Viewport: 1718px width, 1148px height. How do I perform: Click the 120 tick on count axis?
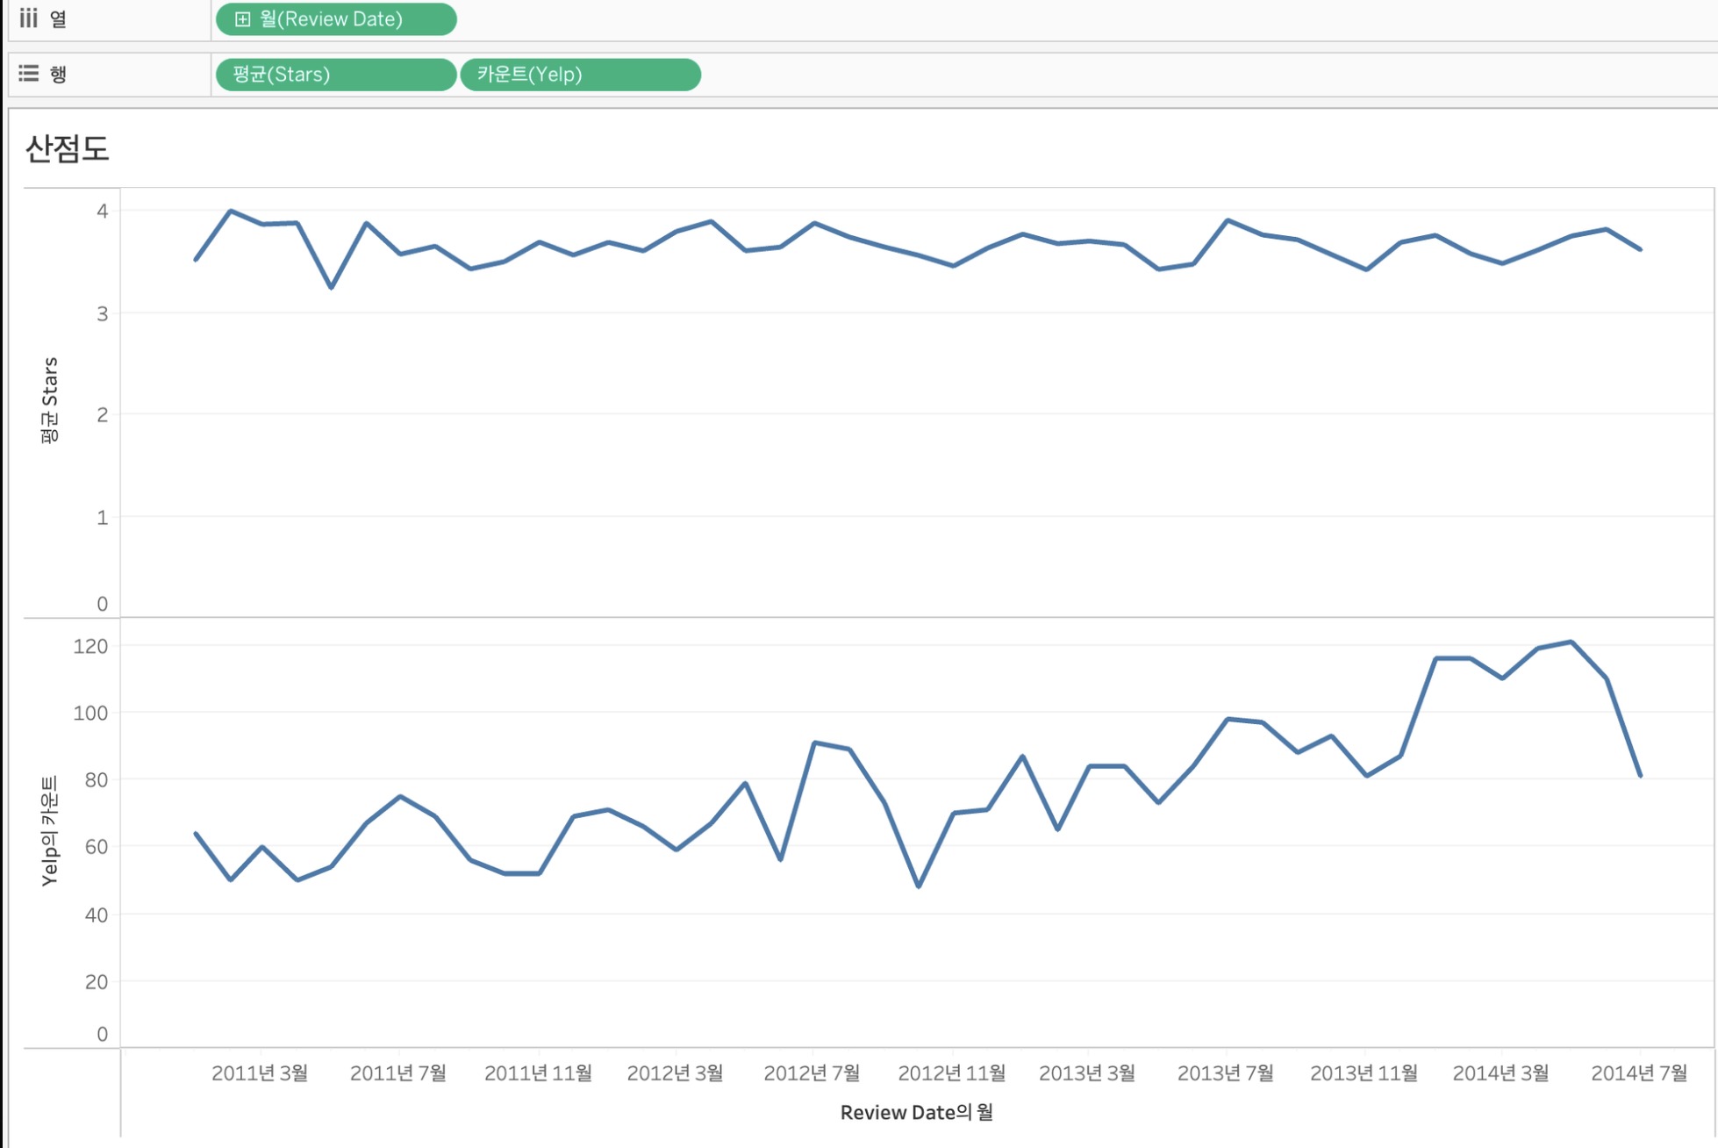pyautogui.click(x=90, y=646)
